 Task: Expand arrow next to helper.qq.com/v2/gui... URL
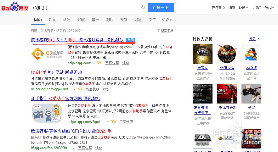tap(108, 122)
